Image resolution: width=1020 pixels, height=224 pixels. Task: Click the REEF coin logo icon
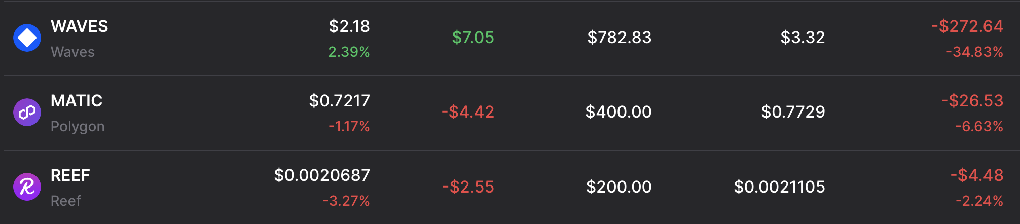click(x=27, y=187)
